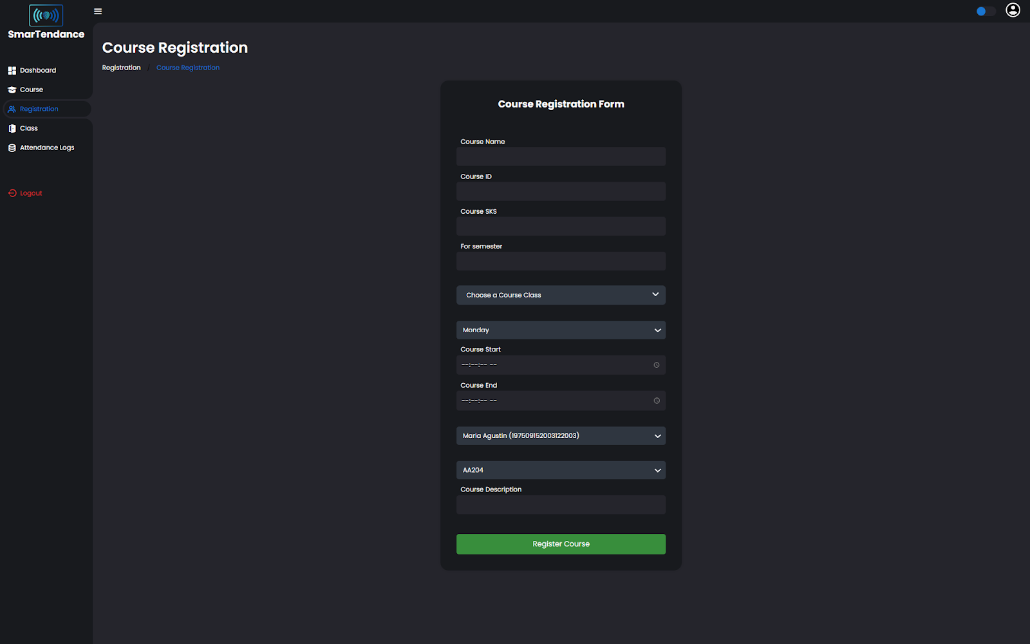
Task: Click the SmarTendance logo icon
Action: pos(46,15)
